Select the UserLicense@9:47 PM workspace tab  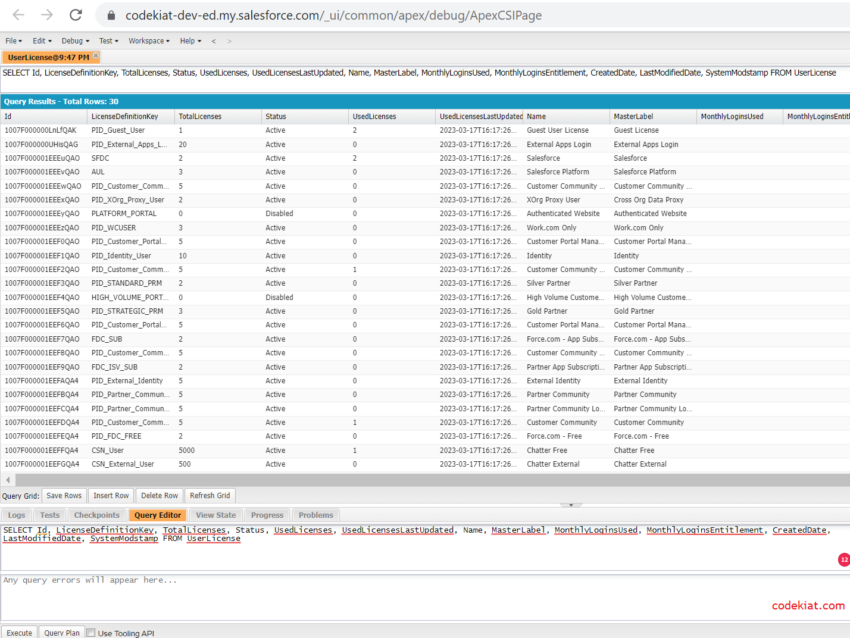(x=48, y=57)
